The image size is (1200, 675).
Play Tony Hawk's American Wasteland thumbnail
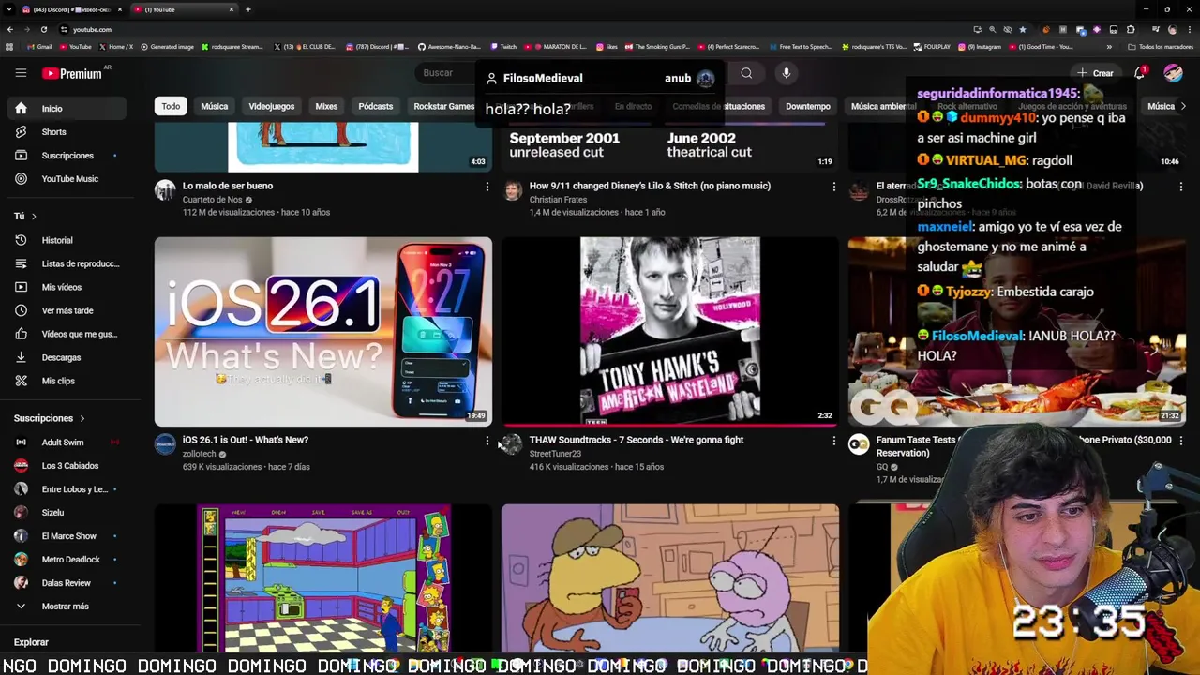[670, 332]
